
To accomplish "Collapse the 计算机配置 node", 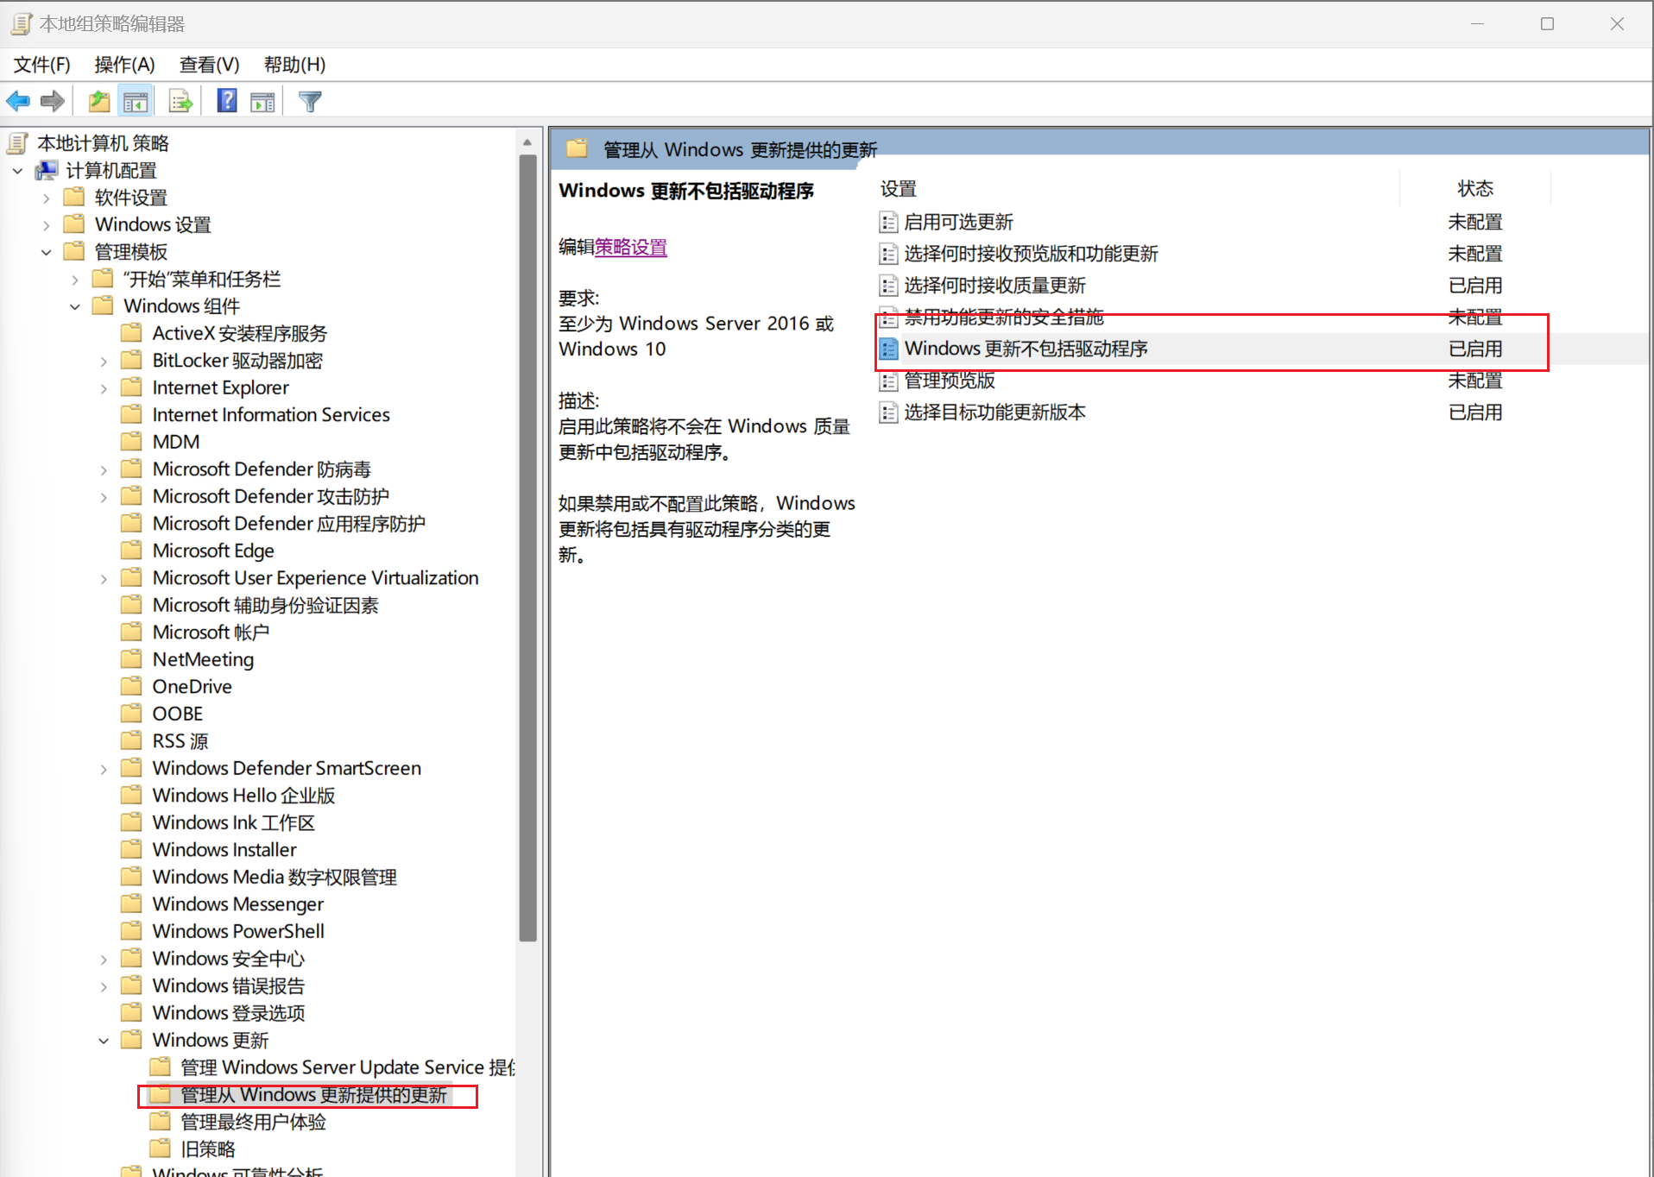I will (x=17, y=171).
